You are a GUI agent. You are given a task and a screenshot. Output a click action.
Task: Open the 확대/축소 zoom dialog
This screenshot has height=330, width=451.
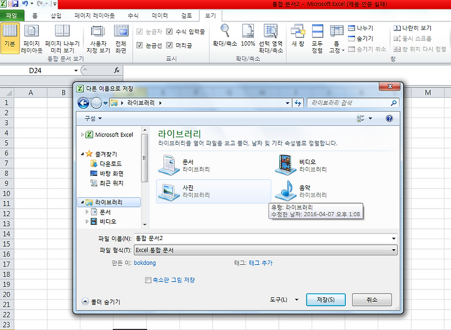click(x=225, y=35)
